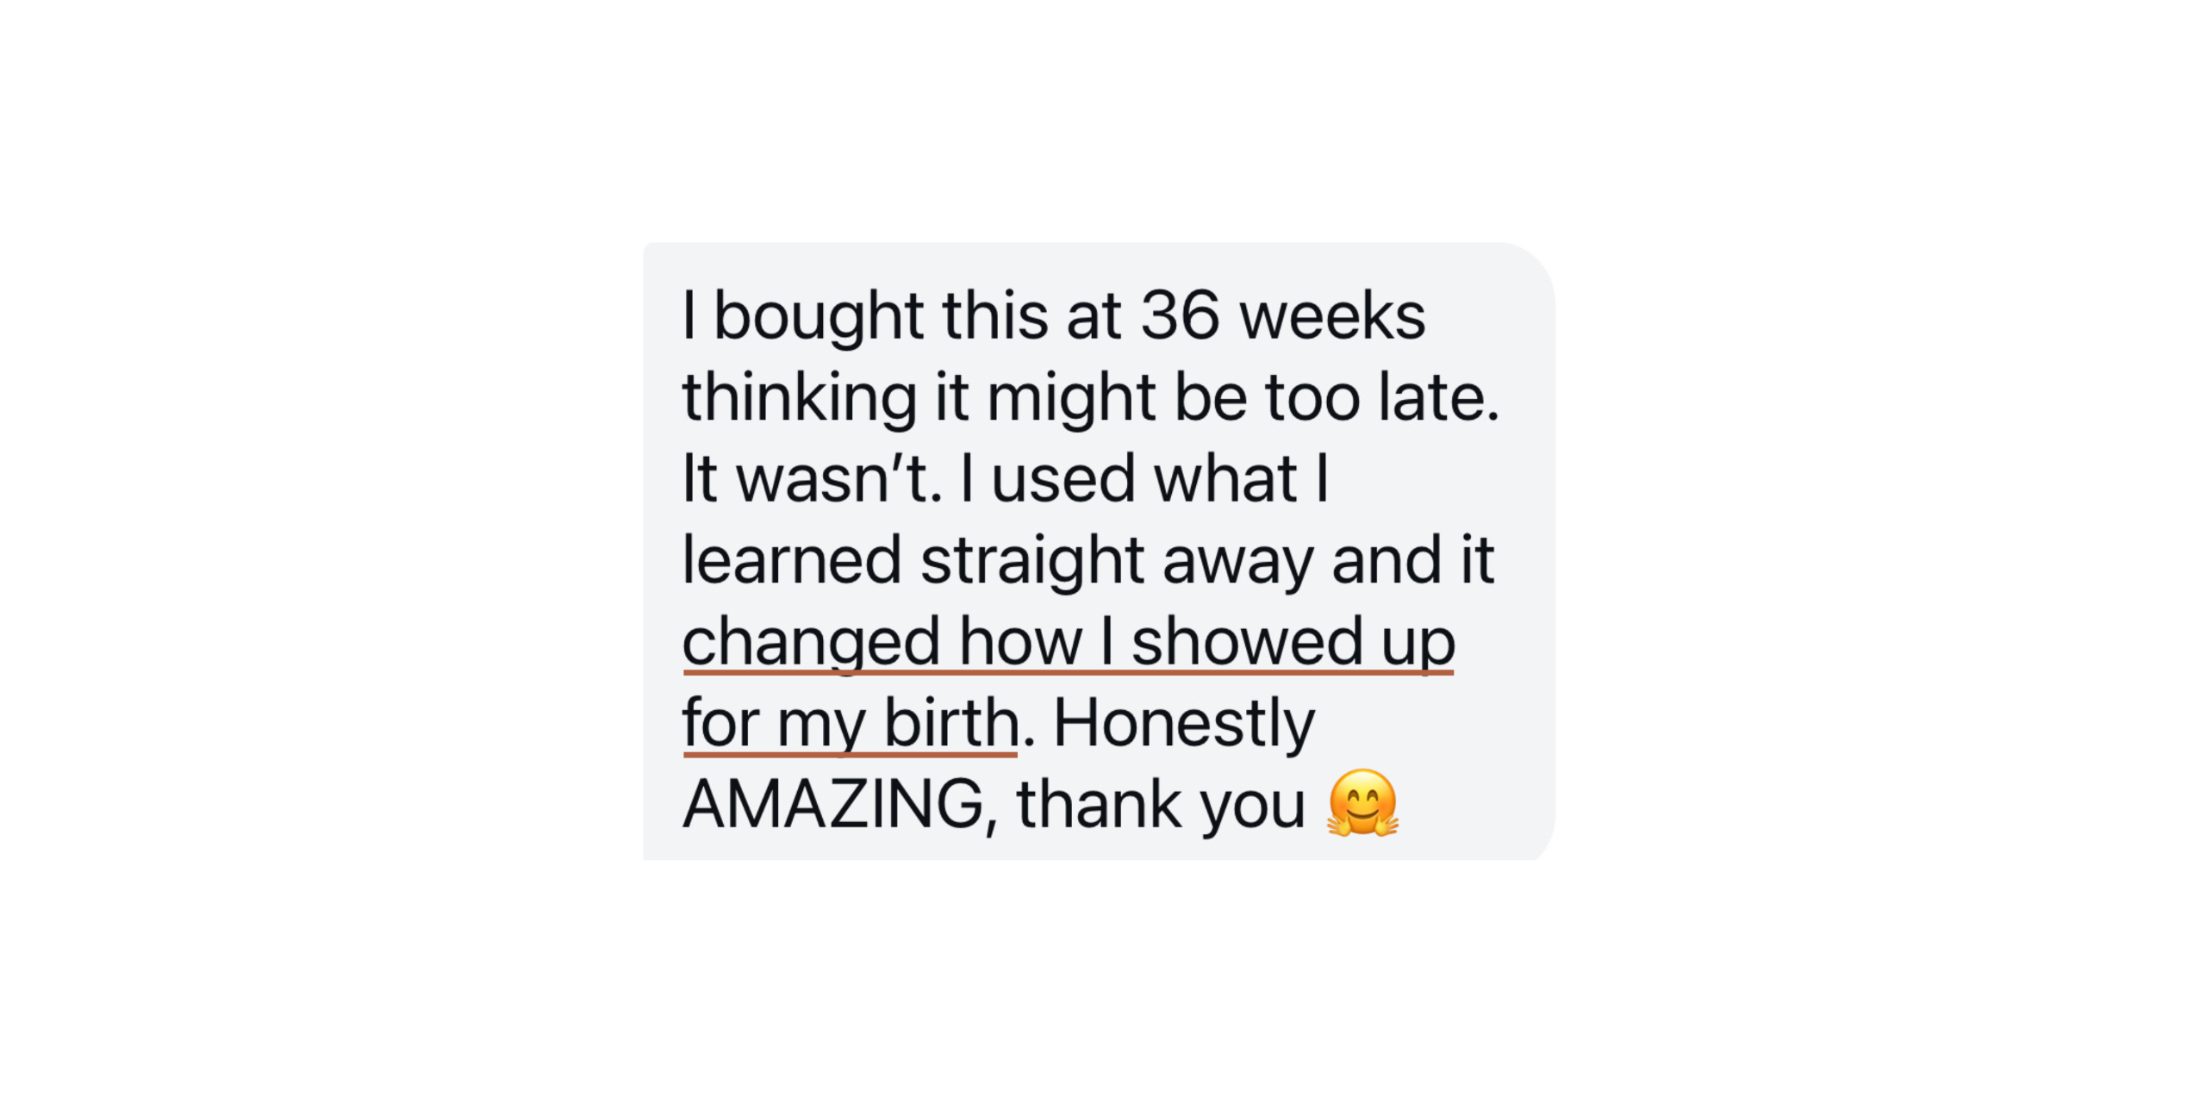Screen dimensions: 2206x1103
Task: Click the number "36" in the message
Action: click(1180, 315)
